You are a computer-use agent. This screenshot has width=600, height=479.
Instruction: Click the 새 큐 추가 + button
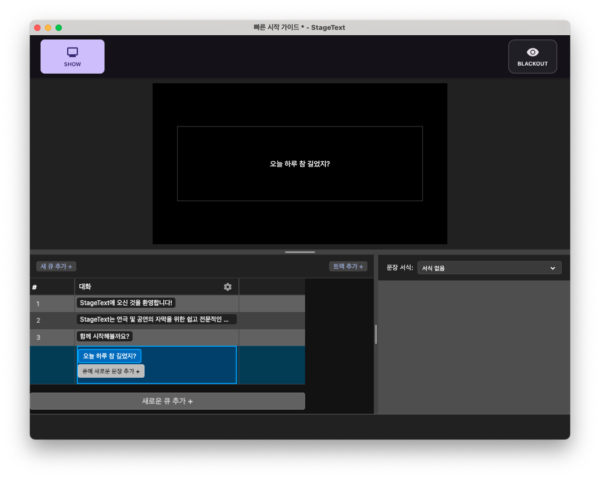56,266
